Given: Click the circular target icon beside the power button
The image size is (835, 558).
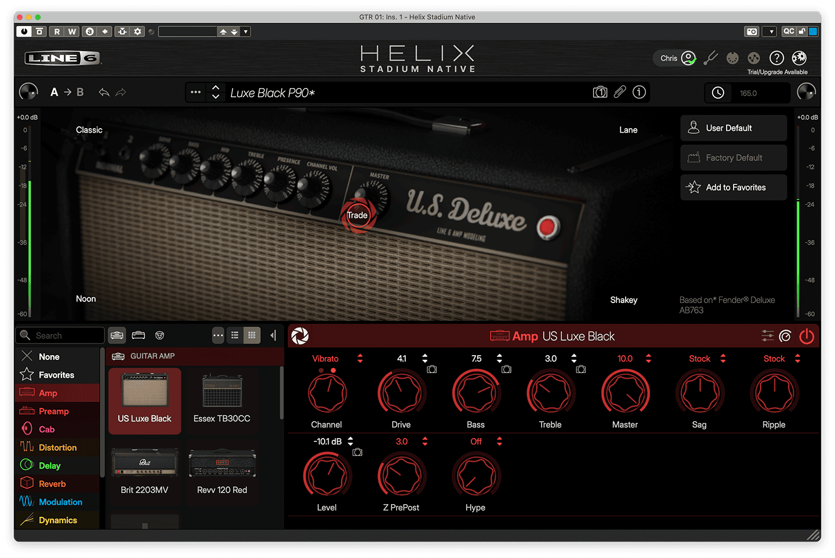Looking at the screenshot, I should [x=785, y=336].
